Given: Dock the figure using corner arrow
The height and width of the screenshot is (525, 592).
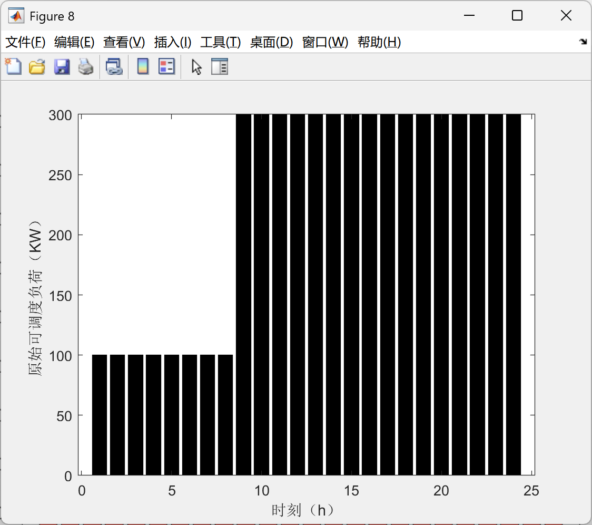Looking at the screenshot, I should pyautogui.click(x=583, y=42).
